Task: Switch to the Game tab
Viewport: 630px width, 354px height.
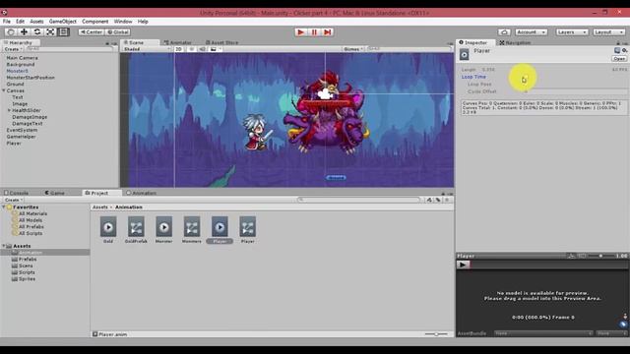Action: [x=55, y=193]
